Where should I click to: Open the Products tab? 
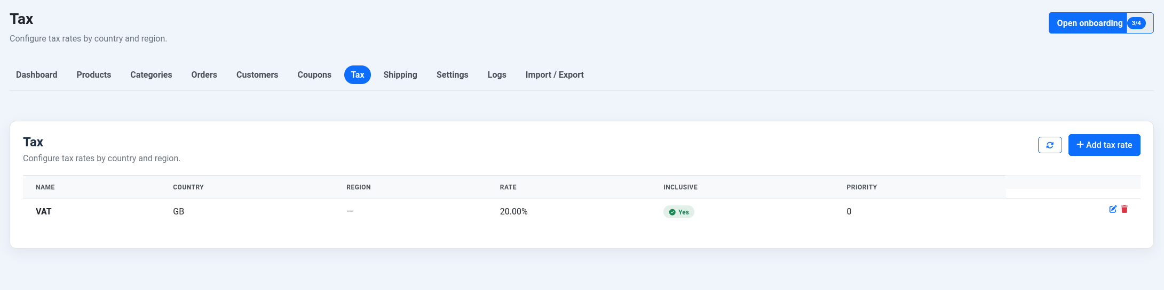pyautogui.click(x=94, y=74)
